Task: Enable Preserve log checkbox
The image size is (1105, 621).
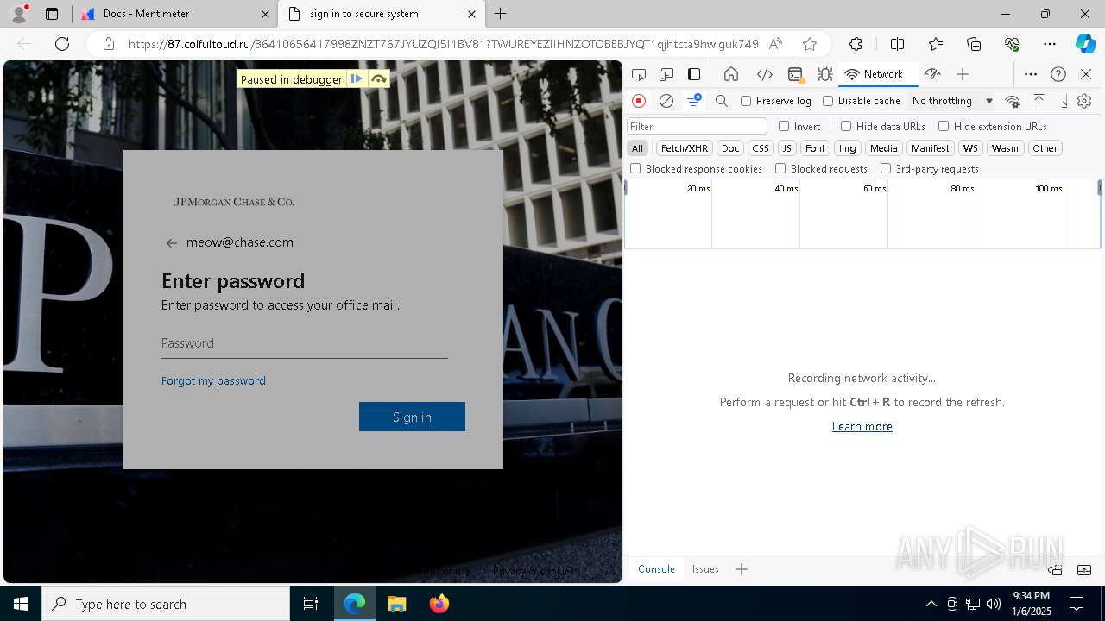Action: (x=746, y=101)
